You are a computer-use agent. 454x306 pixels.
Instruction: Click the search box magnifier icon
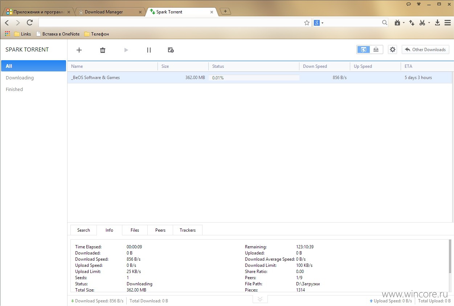385,23
